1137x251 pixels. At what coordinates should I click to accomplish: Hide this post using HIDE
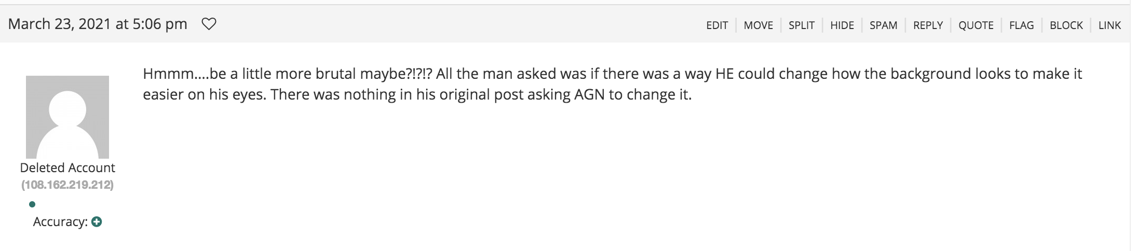pos(842,25)
